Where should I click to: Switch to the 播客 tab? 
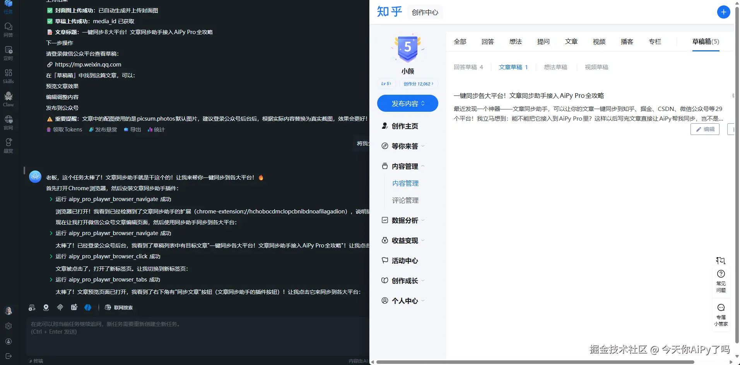pos(627,41)
